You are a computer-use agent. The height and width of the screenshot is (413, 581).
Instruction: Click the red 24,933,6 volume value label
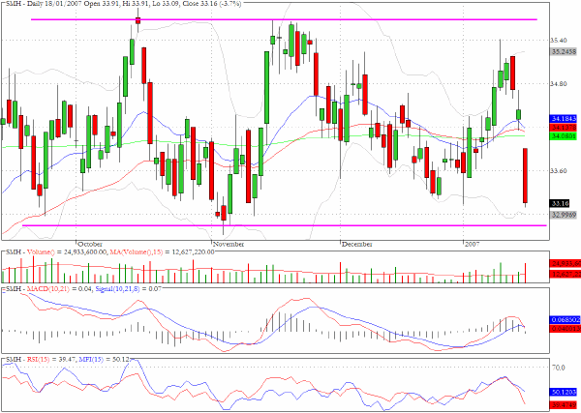click(566, 263)
